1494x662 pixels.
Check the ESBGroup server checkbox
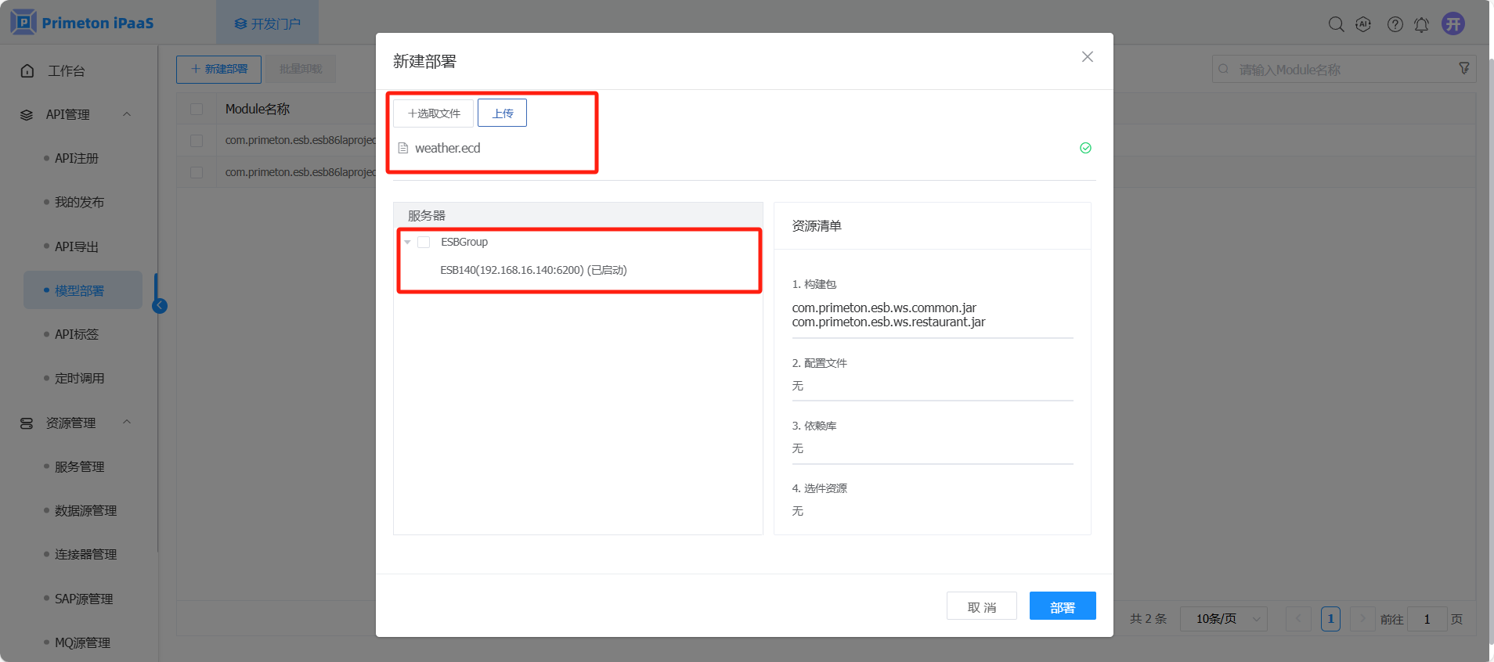tap(424, 243)
